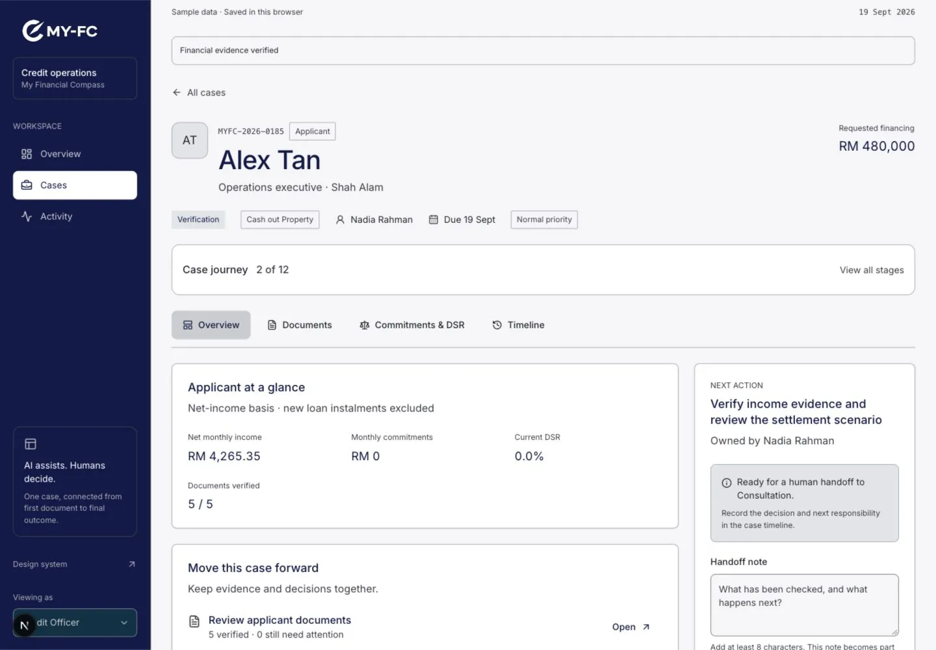Click the arrow icon next to Open
936x650 pixels.
pyautogui.click(x=646, y=627)
